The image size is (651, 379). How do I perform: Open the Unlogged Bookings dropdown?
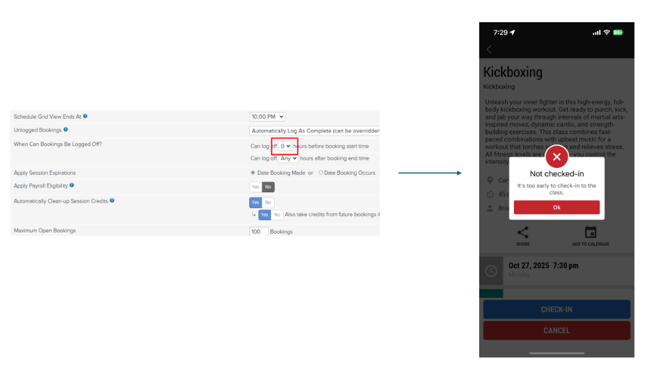314,131
